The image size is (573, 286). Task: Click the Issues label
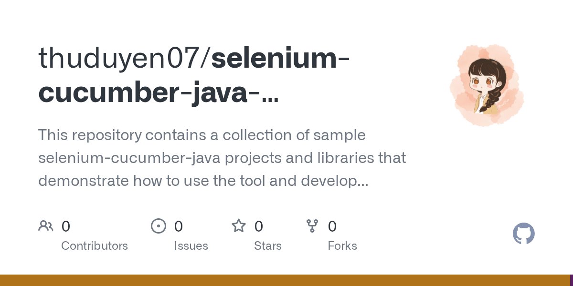191,246
